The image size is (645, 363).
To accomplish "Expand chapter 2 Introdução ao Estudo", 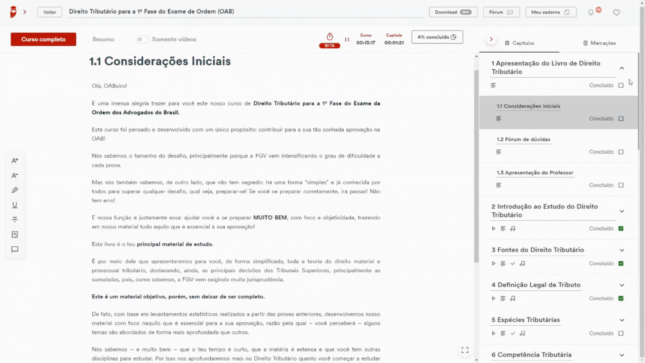I will [622, 211].
